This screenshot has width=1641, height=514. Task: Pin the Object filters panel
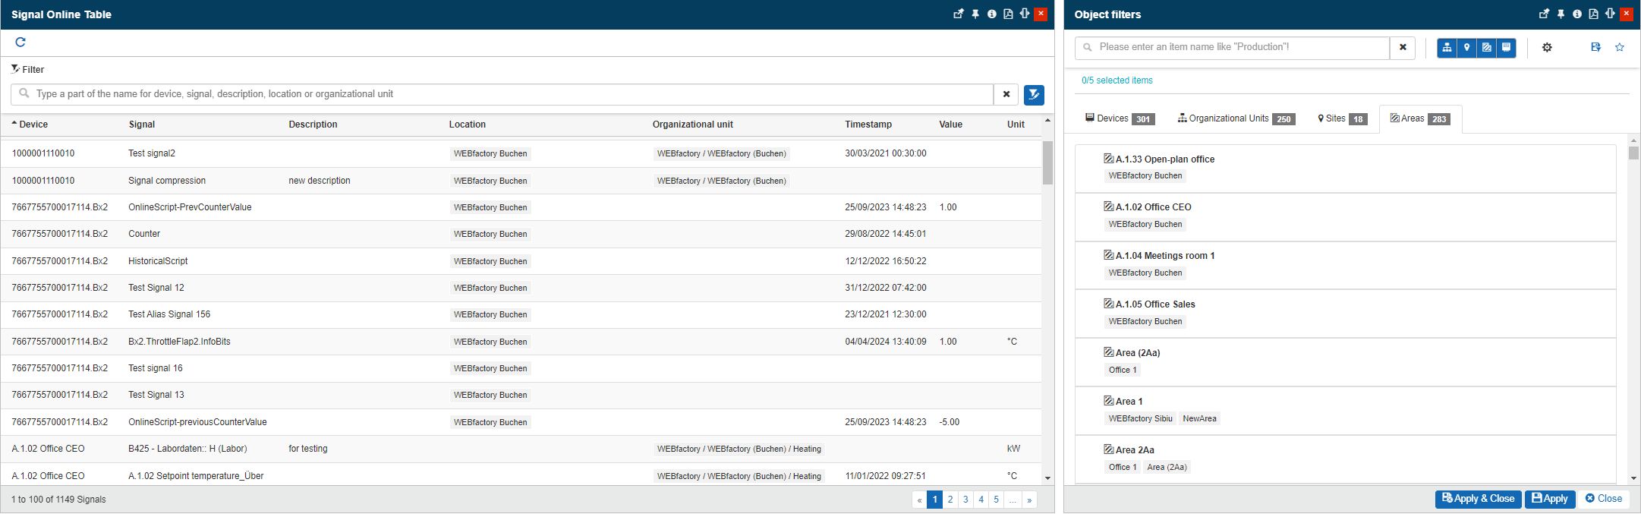pyautogui.click(x=1561, y=14)
